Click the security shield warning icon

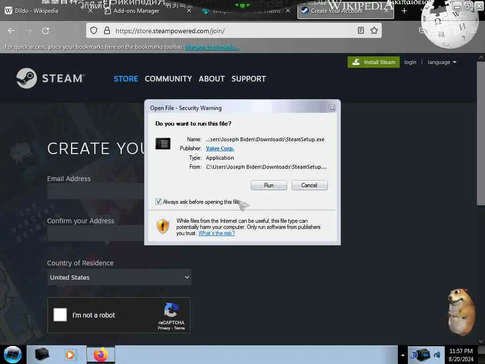coord(163,226)
